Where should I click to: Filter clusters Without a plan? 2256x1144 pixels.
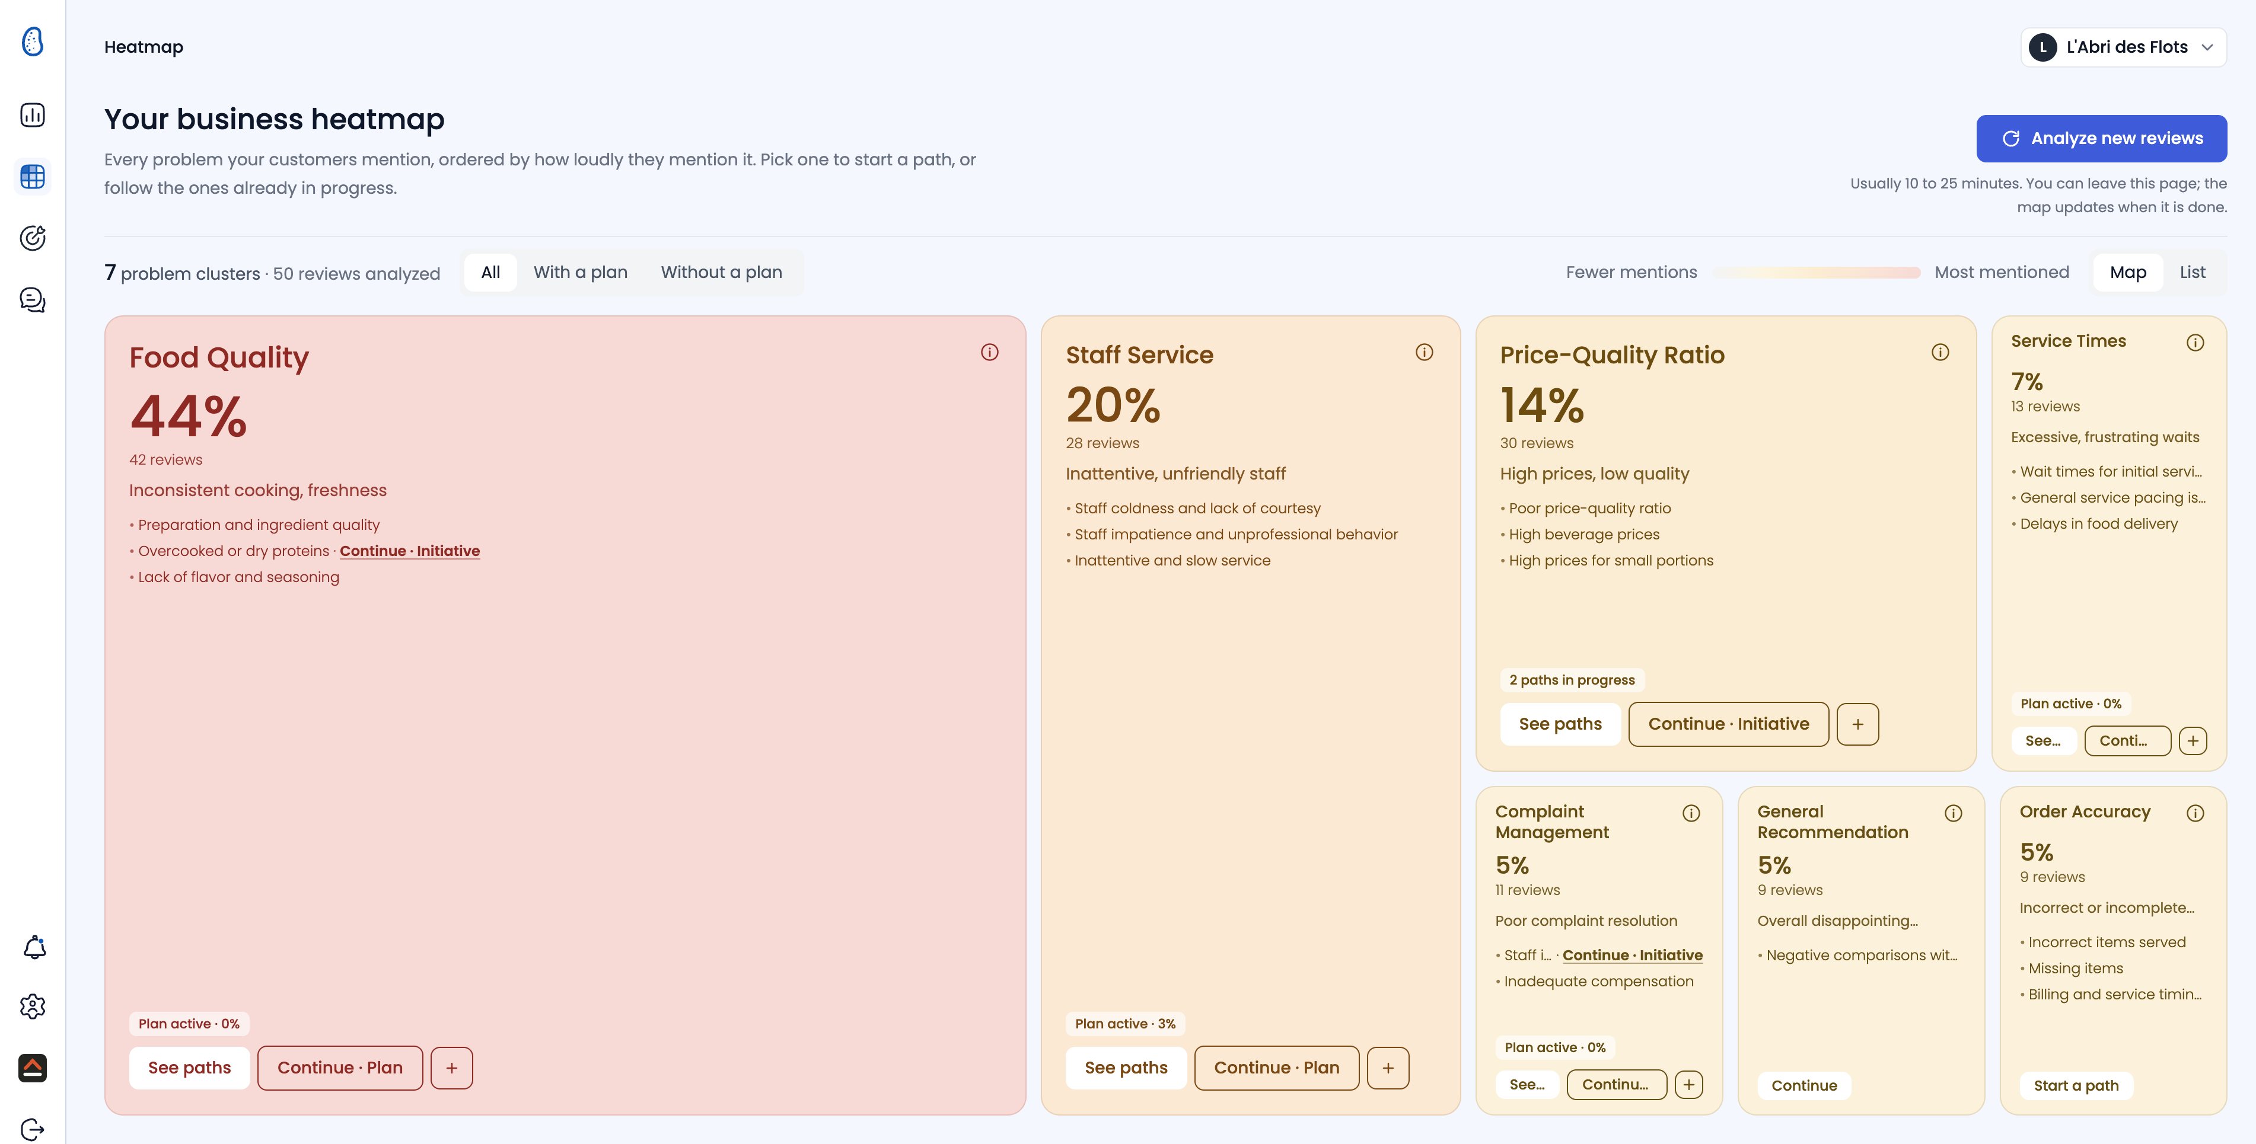click(722, 272)
